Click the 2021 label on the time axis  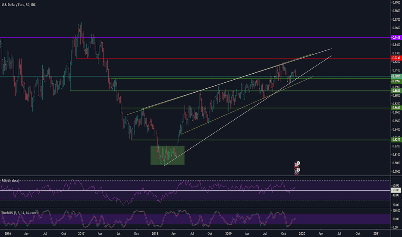(376, 233)
